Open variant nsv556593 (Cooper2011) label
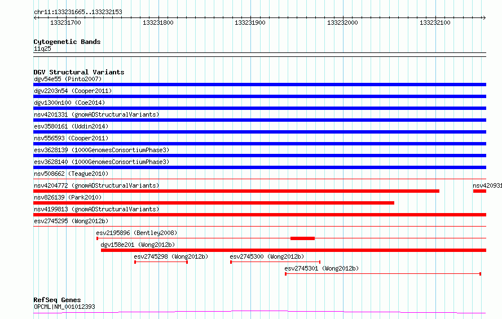This screenshot has width=502, height=319. [71, 138]
